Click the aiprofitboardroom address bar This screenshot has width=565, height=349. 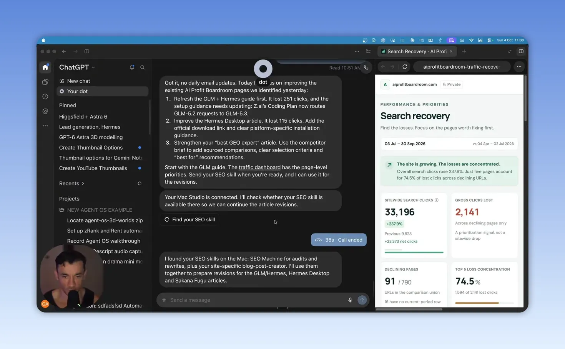click(461, 67)
